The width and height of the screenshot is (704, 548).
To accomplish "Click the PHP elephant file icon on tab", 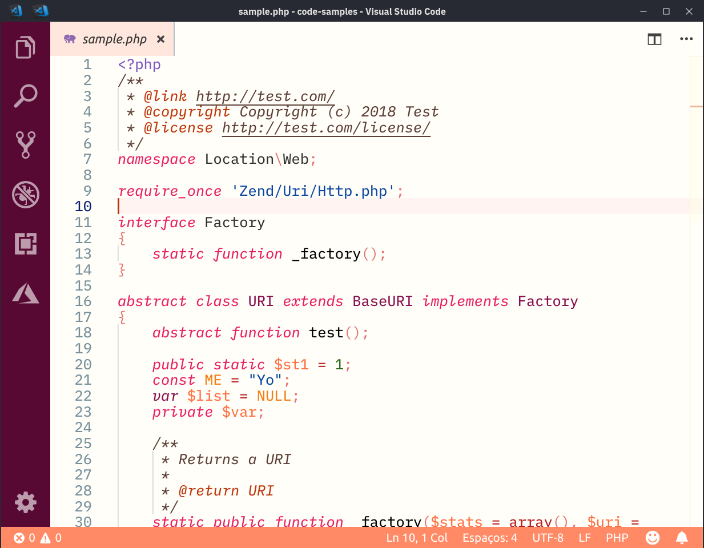I will (x=70, y=39).
